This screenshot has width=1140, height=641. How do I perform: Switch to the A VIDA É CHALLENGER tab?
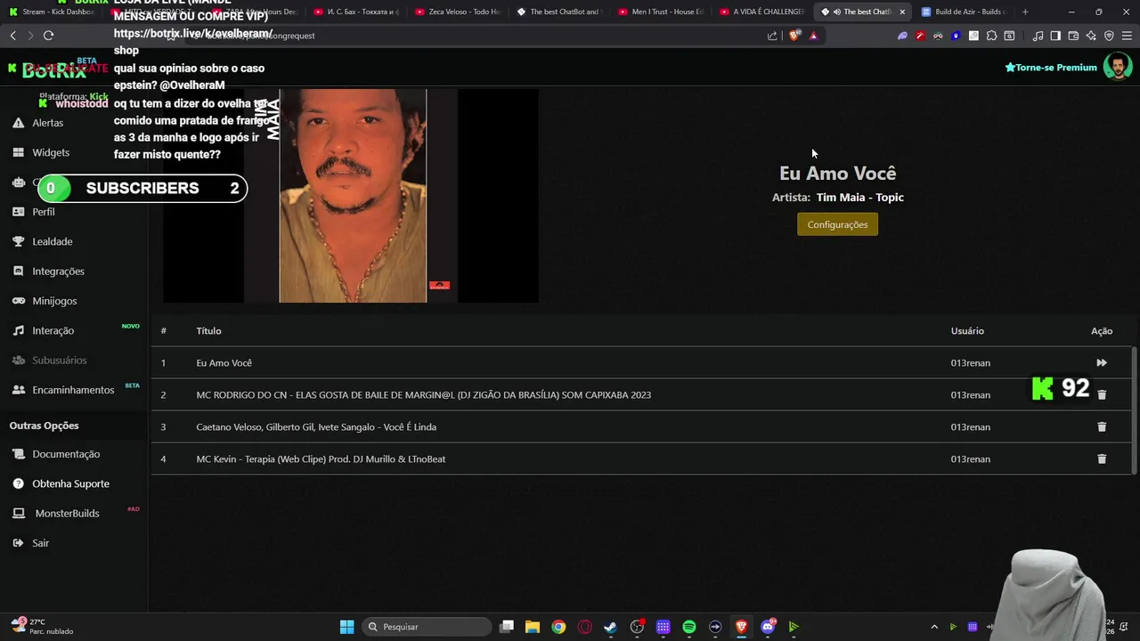click(763, 12)
